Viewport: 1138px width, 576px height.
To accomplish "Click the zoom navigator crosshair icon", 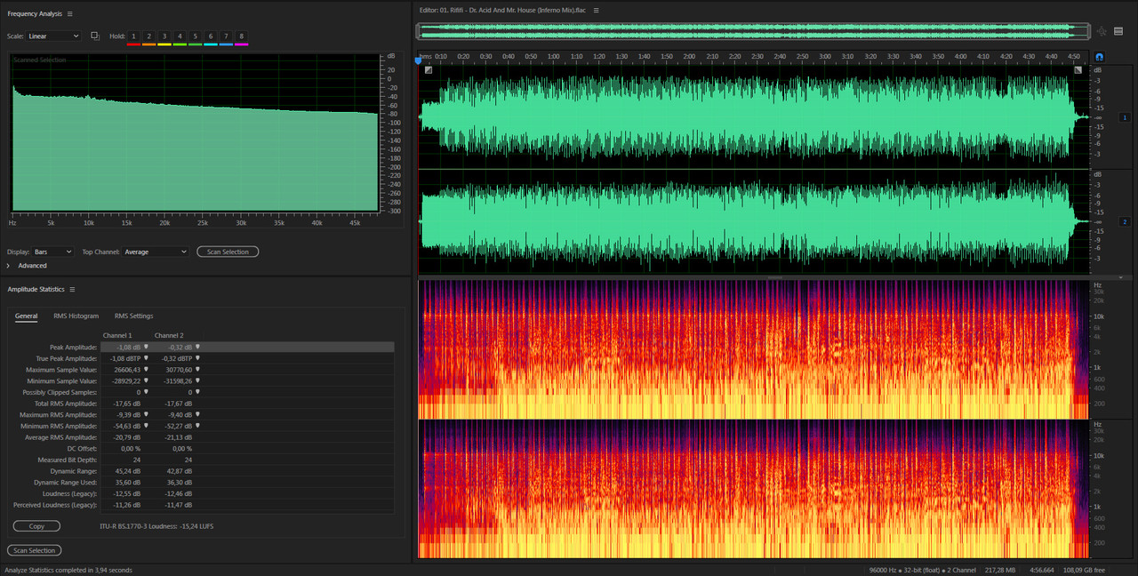I will 1102,31.
